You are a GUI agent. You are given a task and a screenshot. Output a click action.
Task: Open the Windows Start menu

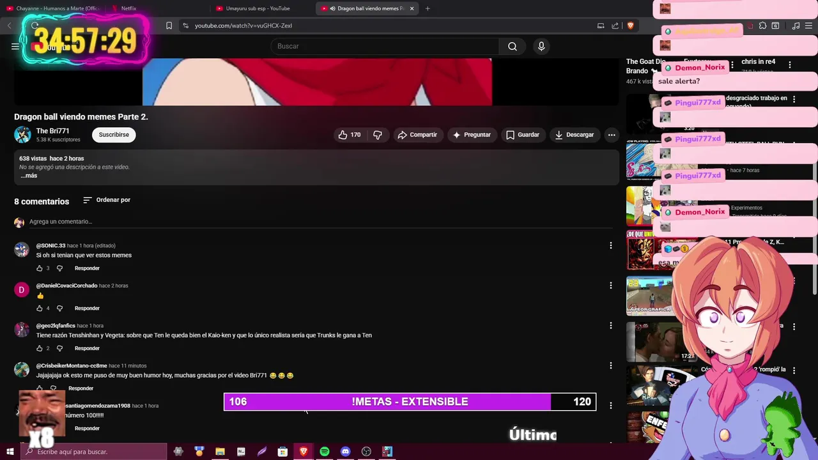(x=10, y=452)
